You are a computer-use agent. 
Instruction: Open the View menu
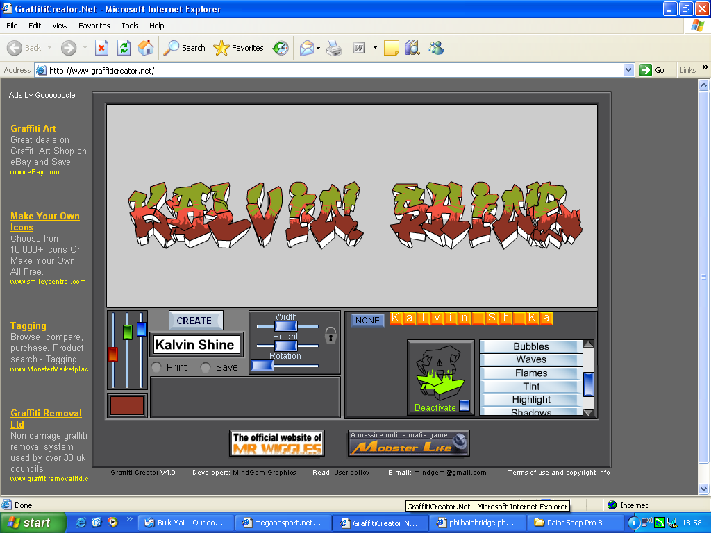point(60,26)
